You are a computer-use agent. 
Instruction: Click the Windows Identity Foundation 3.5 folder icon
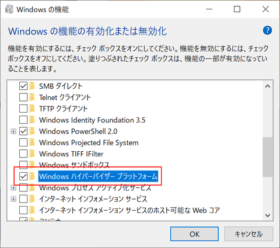[32, 120]
